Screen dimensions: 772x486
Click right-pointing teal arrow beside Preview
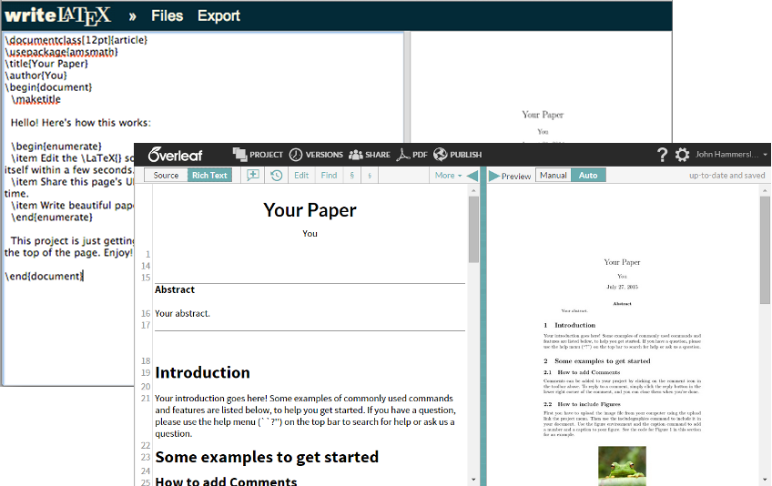tap(493, 176)
